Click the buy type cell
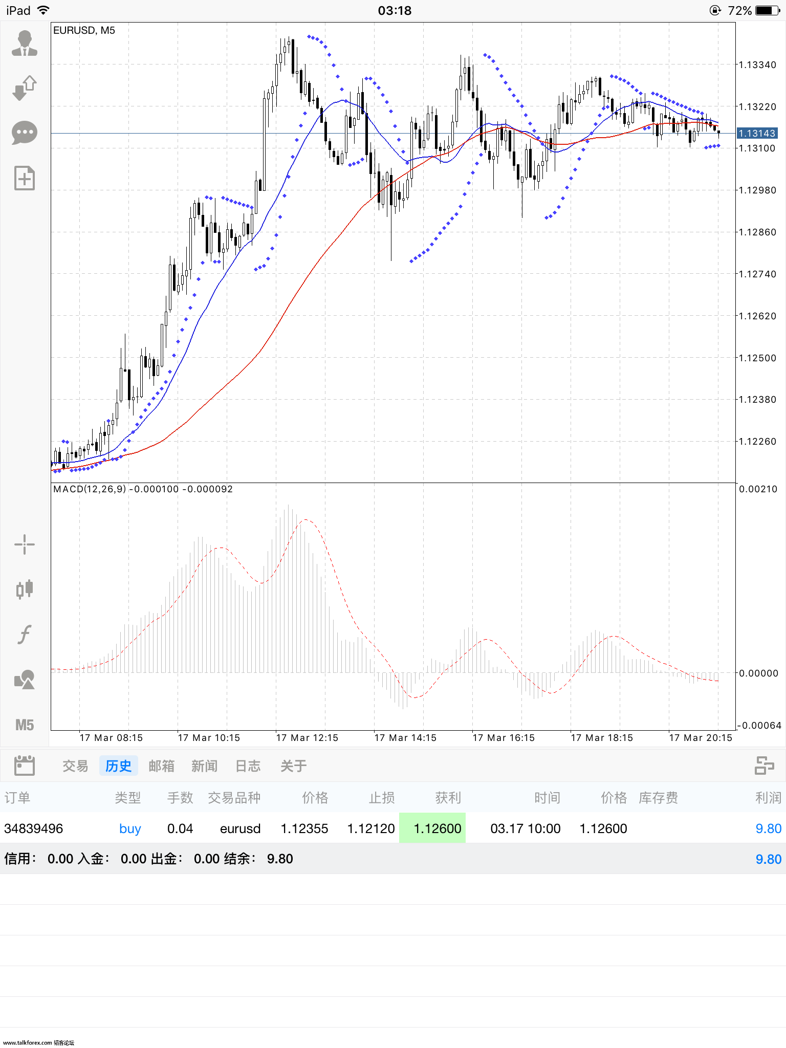This screenshot has height=1048, width=786. [x=130, y=828]
